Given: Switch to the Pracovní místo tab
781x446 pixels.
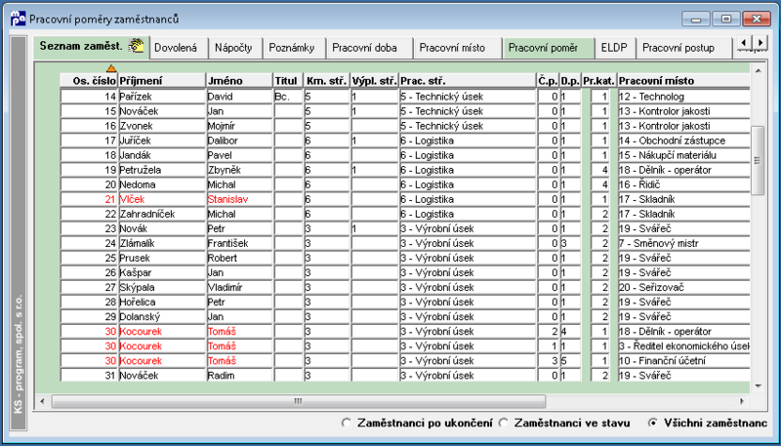Looking at the screenshot, I should pyautogui.click(x=457, y=48).
